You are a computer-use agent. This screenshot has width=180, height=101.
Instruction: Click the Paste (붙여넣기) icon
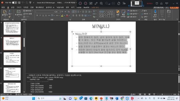point(5,12)
